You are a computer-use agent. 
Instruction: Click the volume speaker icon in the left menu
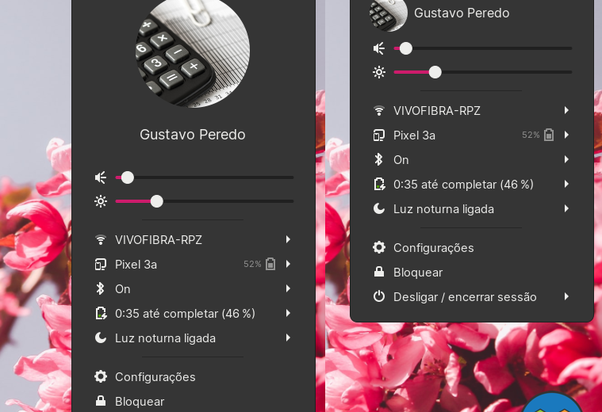[101, 177]
